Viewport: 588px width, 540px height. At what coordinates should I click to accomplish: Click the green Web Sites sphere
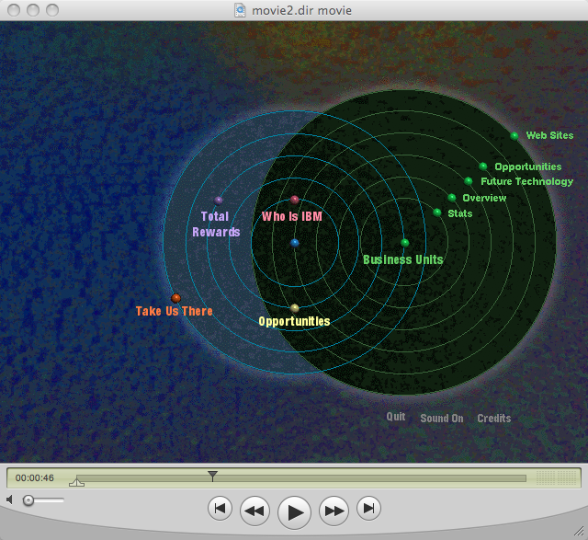click(x=514, y=135)
